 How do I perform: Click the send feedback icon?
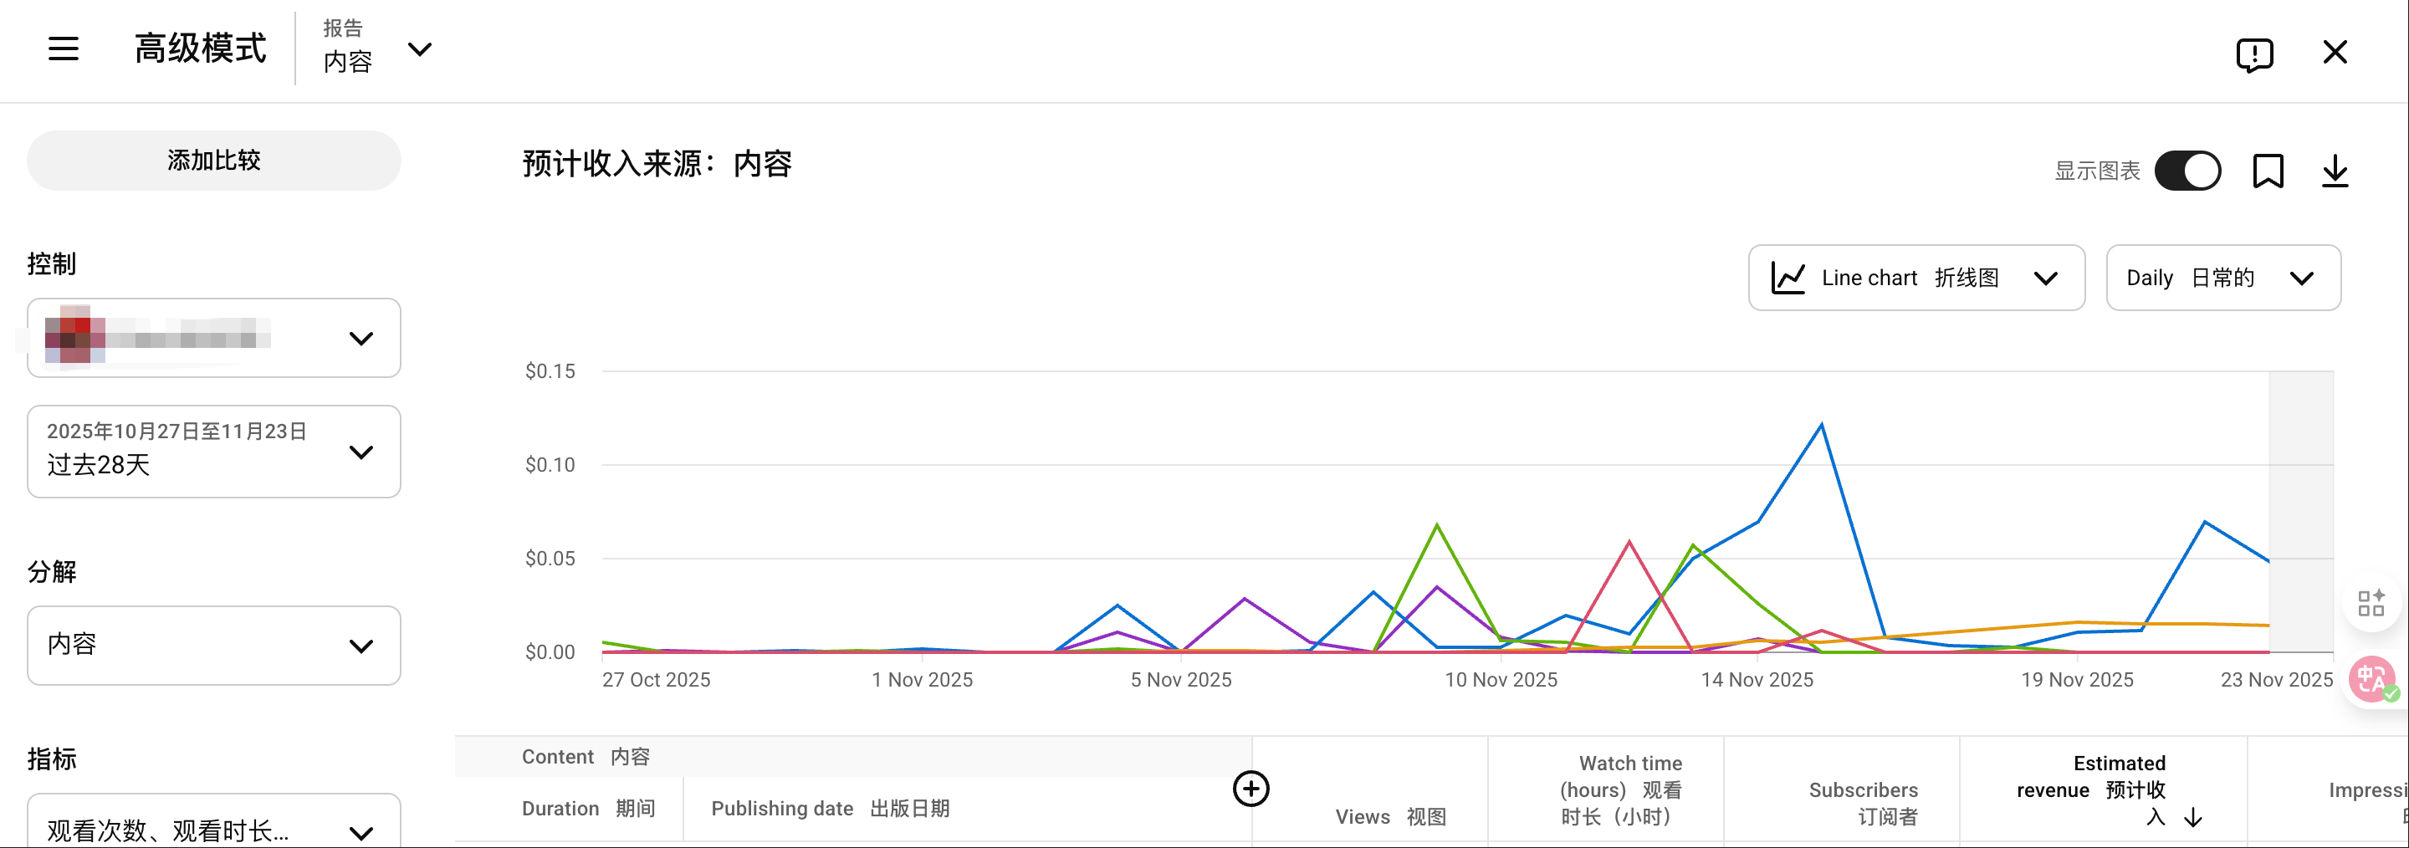(x=2253, y=54)
